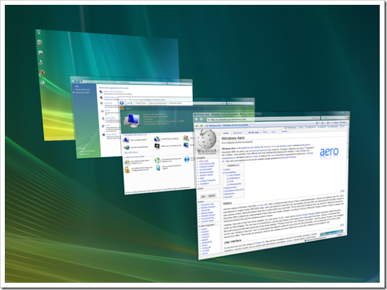
Task: Click Community portal navigation link
Action: (207, 164)
